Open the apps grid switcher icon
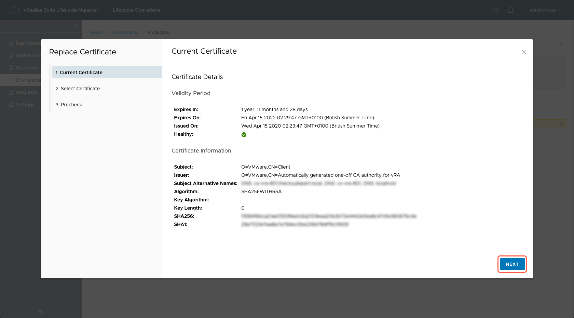 [x=496, y=10]
